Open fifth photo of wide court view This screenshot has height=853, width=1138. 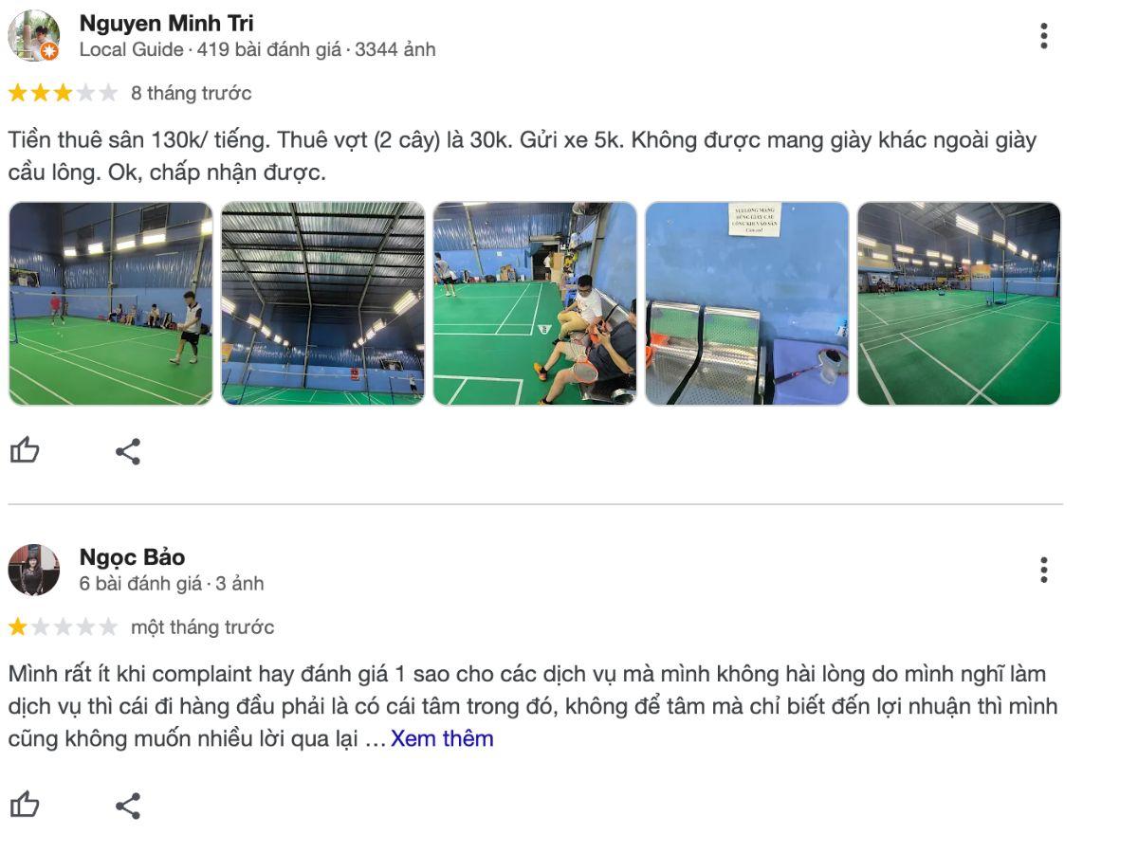click(x=959, y=303)
